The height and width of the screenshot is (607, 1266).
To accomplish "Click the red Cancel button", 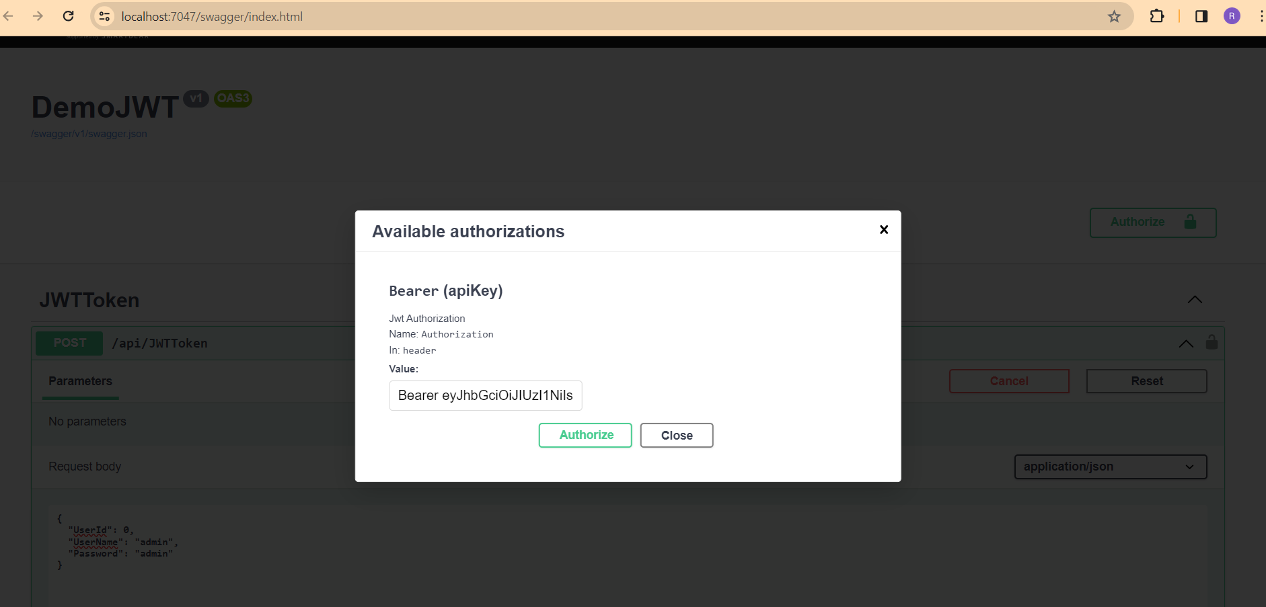I will click(x=1009, y=381).
